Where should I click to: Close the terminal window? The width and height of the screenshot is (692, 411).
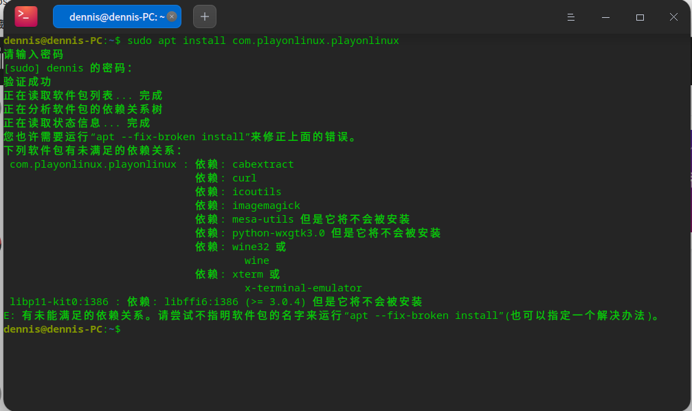click(x=673, y=17)
